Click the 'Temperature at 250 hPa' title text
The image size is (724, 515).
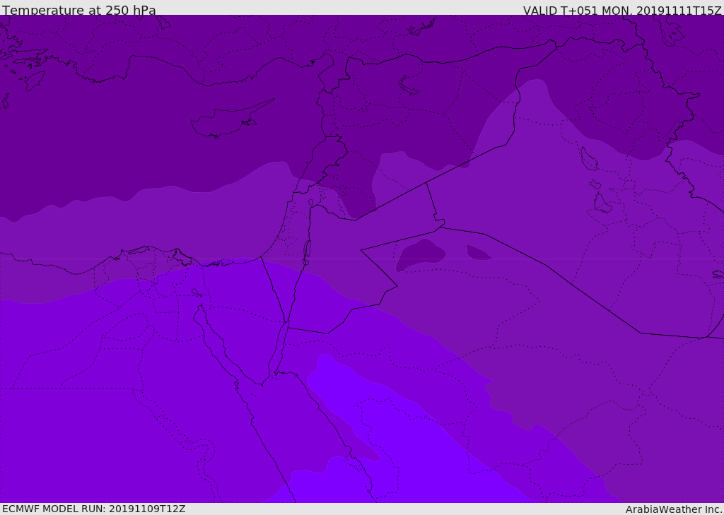(79, 10)
